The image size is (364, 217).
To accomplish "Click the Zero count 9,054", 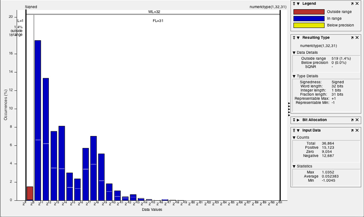I will click(x=327, y=152).
